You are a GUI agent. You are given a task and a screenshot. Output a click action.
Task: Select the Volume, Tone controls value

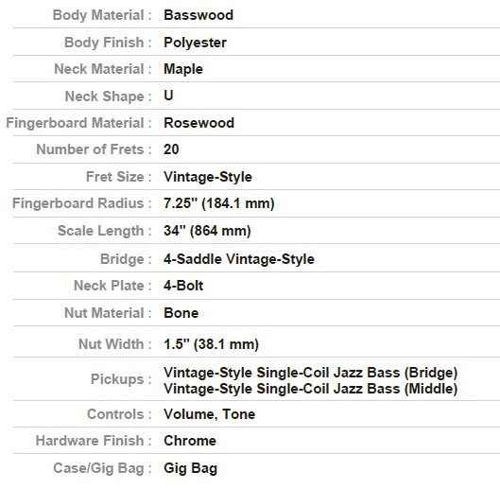[209, 414]
